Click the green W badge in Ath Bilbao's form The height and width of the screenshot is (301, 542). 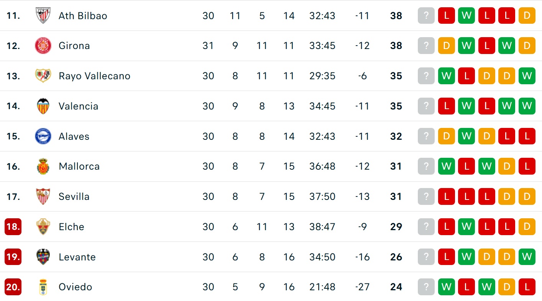tap(466, 16)
